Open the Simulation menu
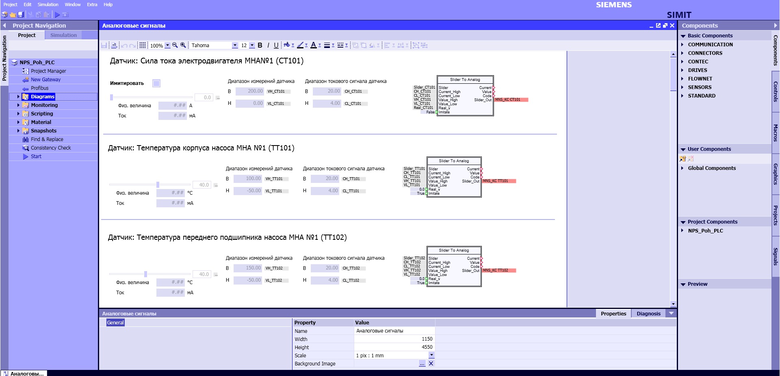Screen dimensions: 780x376 click(x=48, y=4)
